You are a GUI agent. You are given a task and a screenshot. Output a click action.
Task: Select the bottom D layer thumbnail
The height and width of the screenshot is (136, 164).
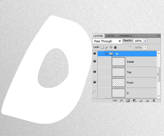(x=118, y=93)
